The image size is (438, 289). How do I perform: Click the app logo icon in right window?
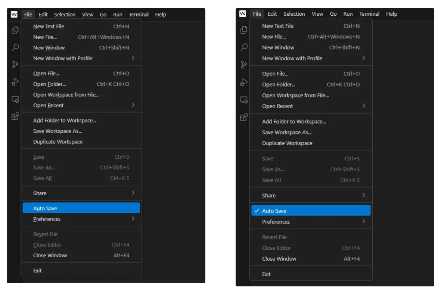(243, 14)
